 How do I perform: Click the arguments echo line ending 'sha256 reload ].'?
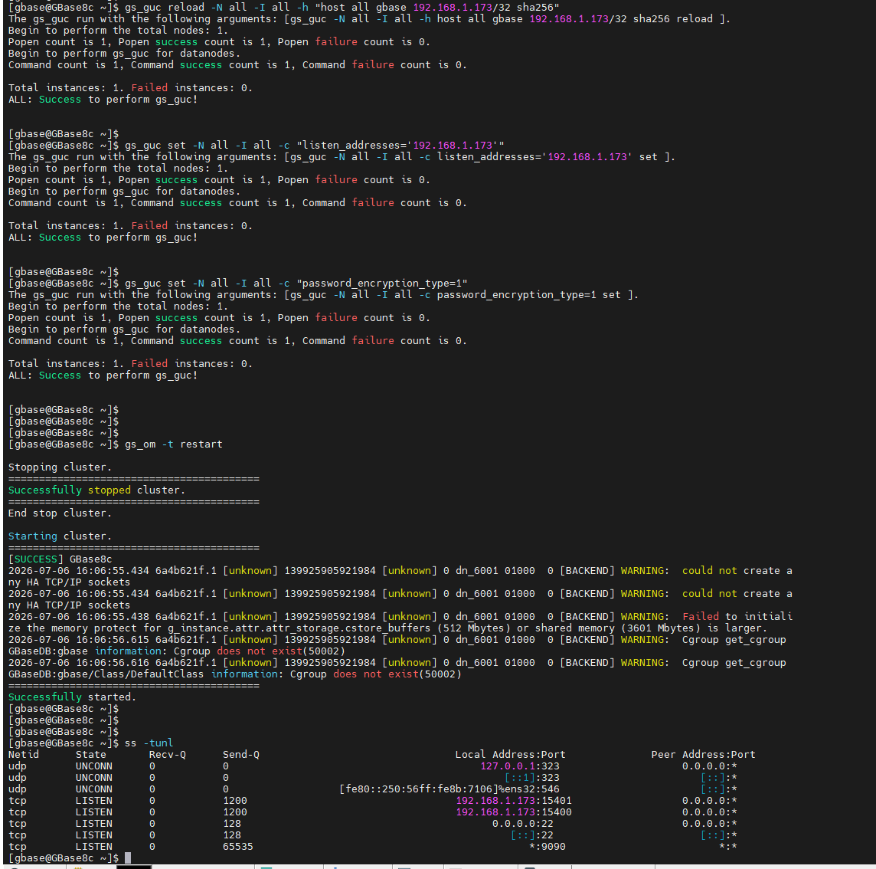[369, 19]
